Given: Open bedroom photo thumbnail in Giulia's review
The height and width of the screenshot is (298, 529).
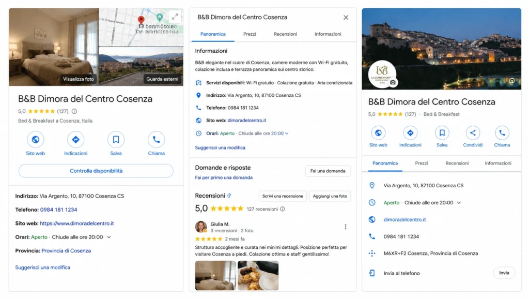Looking at the screenshot, I should point(215,275).
